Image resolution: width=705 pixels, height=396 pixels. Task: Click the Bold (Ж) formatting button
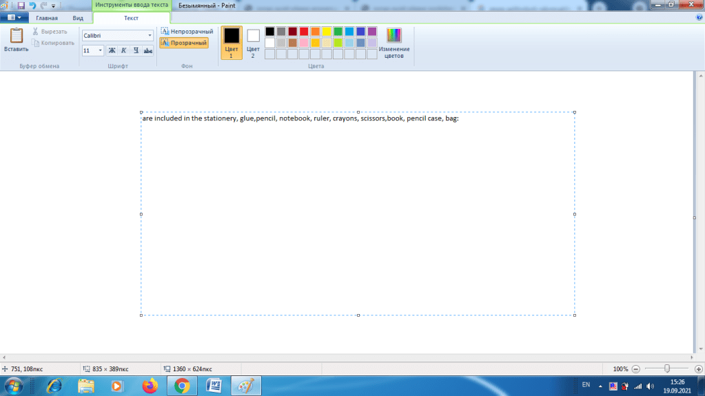pyautogui.click(x=112, y=50)
